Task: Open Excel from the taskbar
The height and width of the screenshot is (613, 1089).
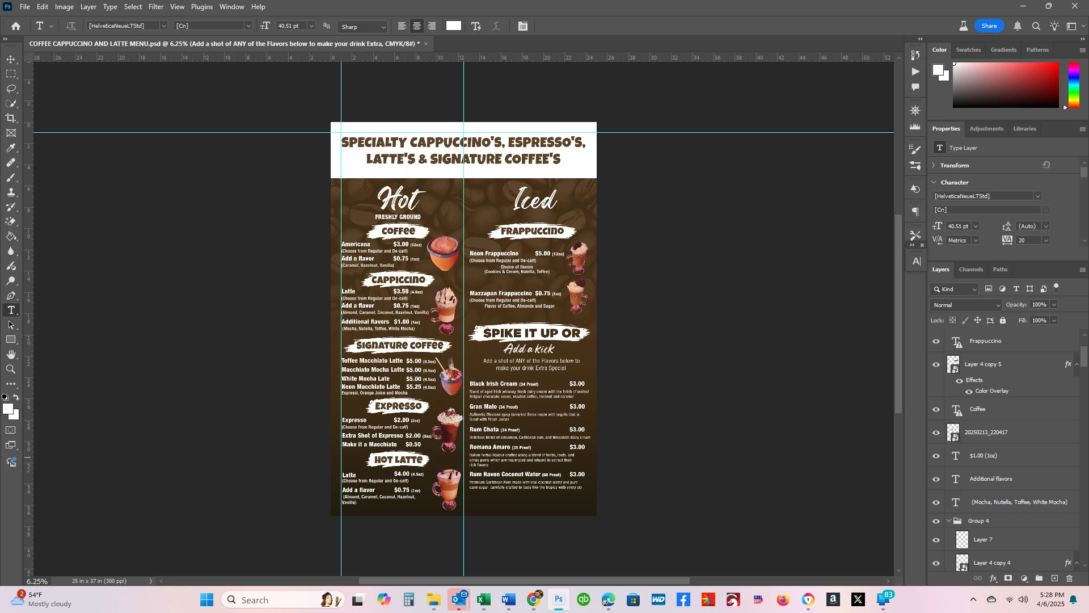Action: pos(484,600)
